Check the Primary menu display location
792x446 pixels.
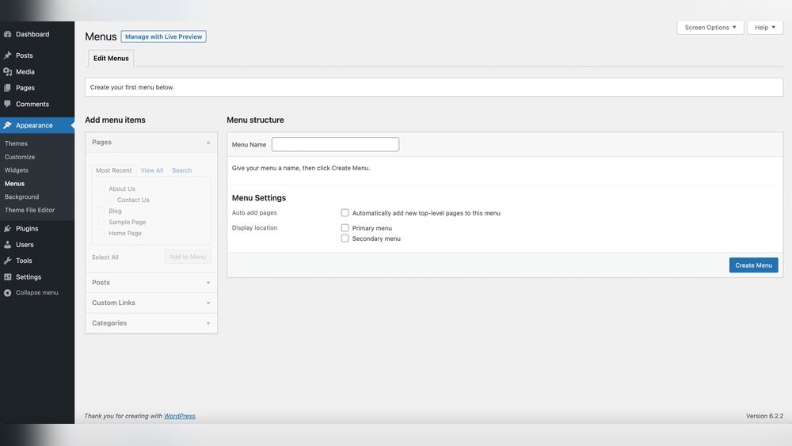[345, 228]
